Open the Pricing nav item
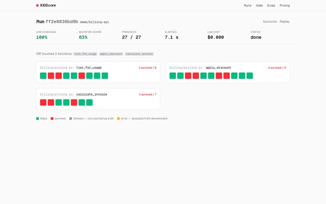This screenshot has width=326, height=204. pos(285,5)
